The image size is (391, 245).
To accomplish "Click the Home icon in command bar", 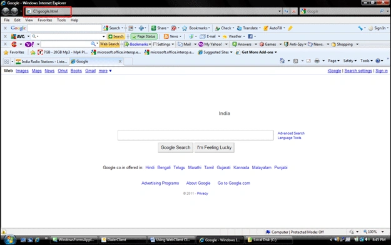I will pyautogui.click(x=282, y=61).
